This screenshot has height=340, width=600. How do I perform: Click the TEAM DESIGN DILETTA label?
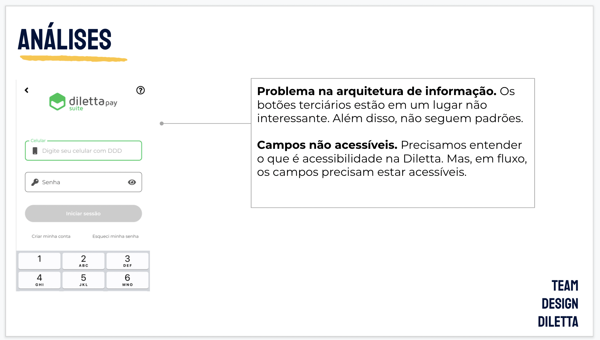(x=558, y=303)
